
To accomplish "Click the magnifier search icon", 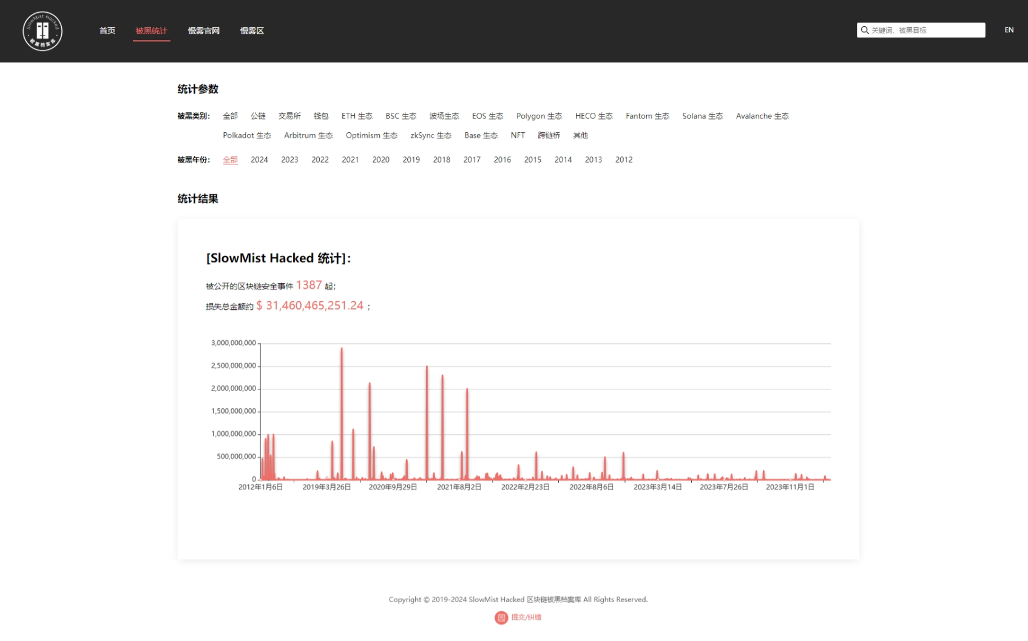I will [x=864, y=30].
